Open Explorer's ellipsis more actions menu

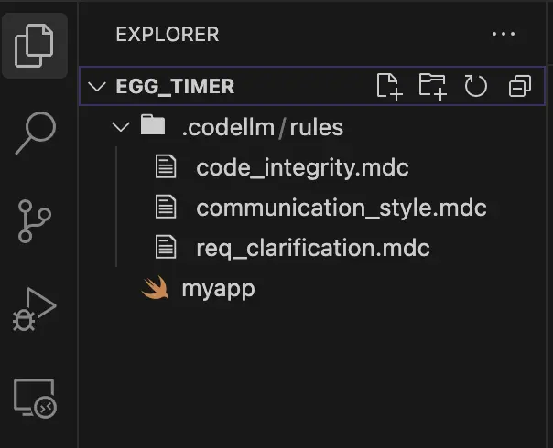[504, 35]
